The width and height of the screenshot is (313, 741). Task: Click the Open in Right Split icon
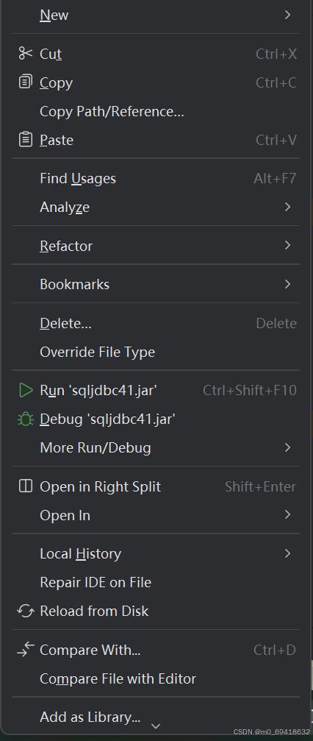[x=25, y=486]
